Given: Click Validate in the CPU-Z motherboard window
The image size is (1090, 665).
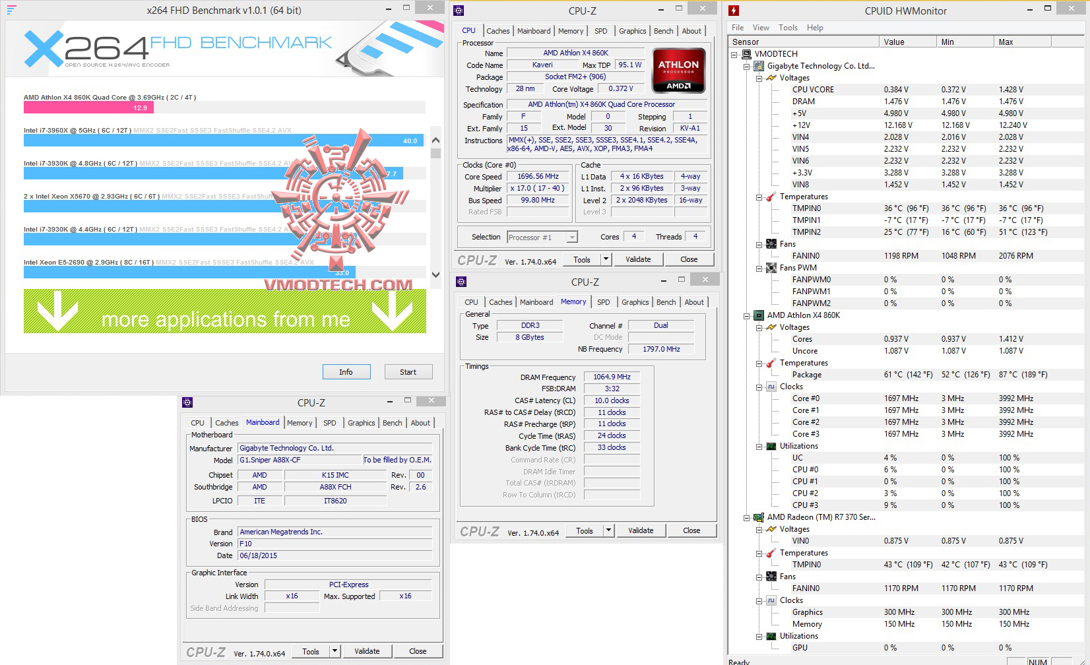Looking at the screenshot, I should (x=367, y=651).
